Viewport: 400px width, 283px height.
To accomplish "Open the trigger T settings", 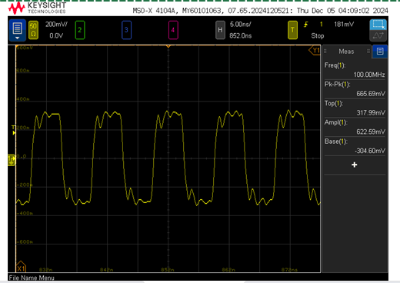I will 292,30.
